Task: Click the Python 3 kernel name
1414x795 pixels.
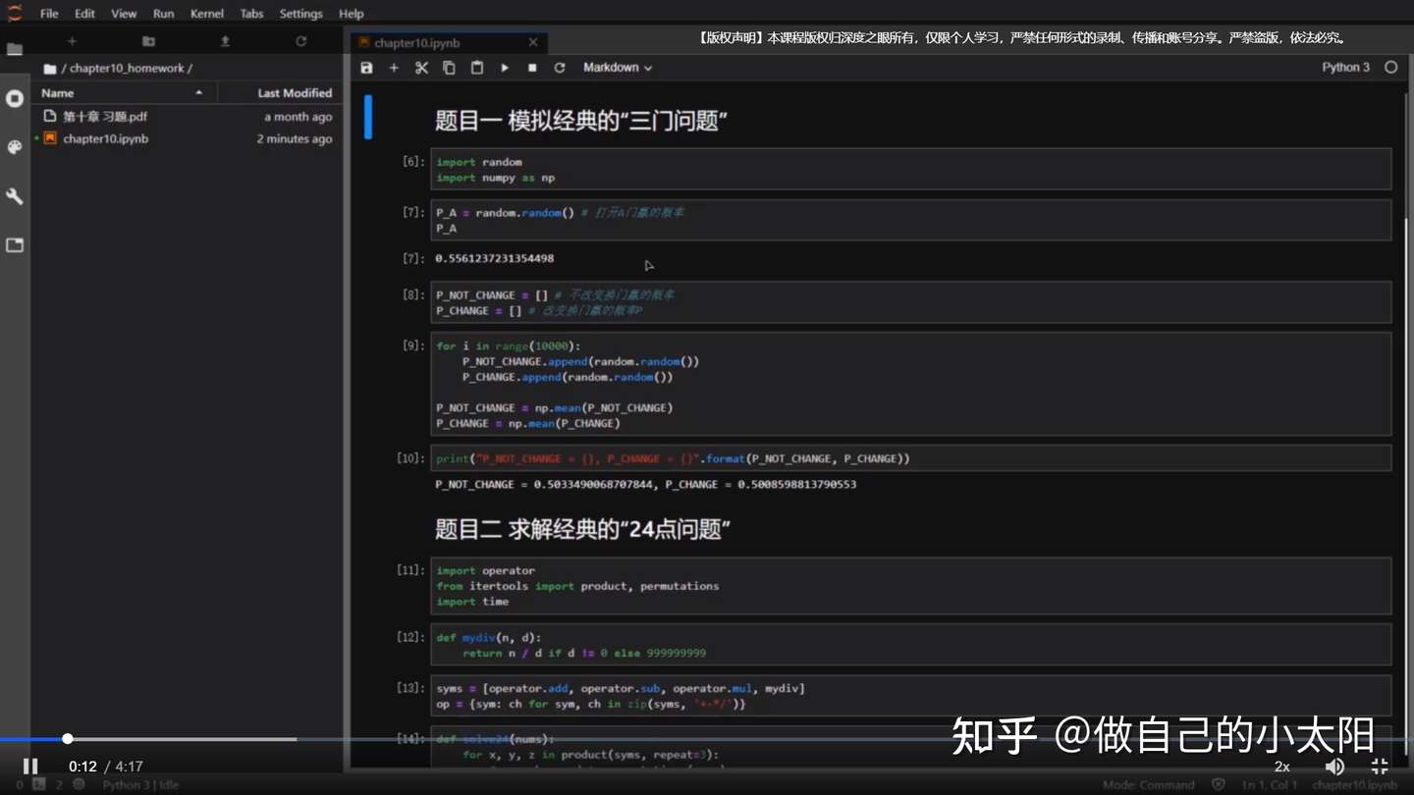Action: coord(1345,68)
